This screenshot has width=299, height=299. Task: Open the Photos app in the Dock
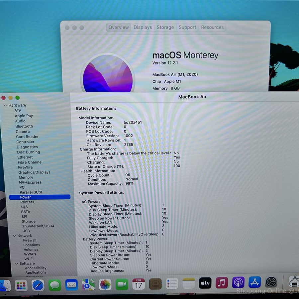[x=105, y=284]
